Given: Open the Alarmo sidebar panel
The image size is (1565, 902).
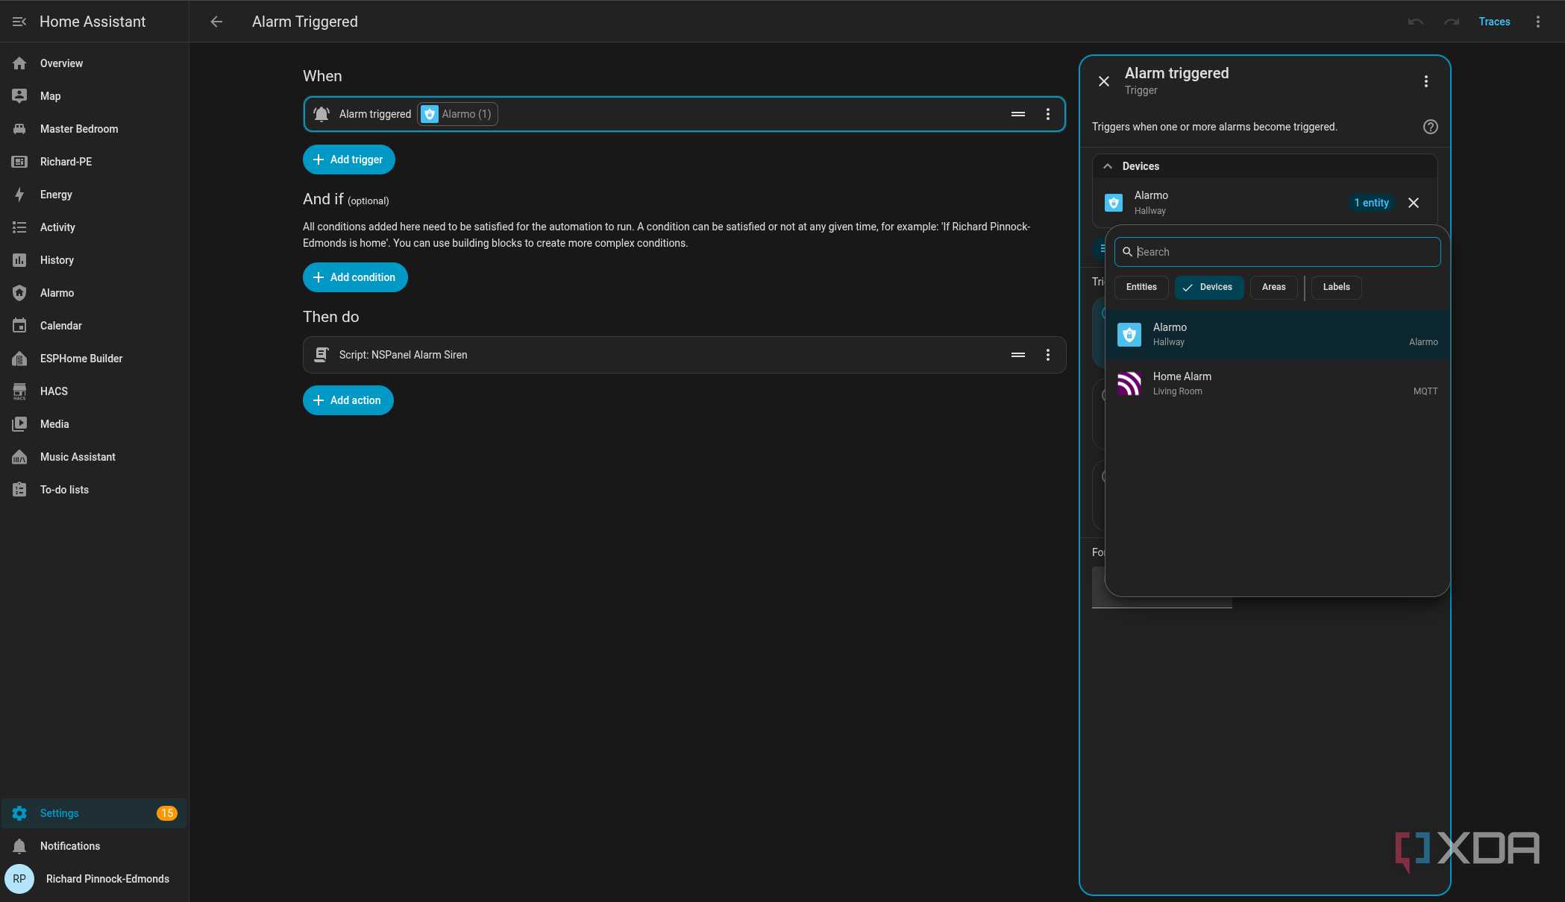Looking at the screenshot, I should [x=94, y=293].
